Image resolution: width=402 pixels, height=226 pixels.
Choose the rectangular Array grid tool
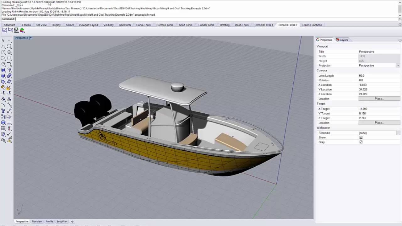point(3,128)
